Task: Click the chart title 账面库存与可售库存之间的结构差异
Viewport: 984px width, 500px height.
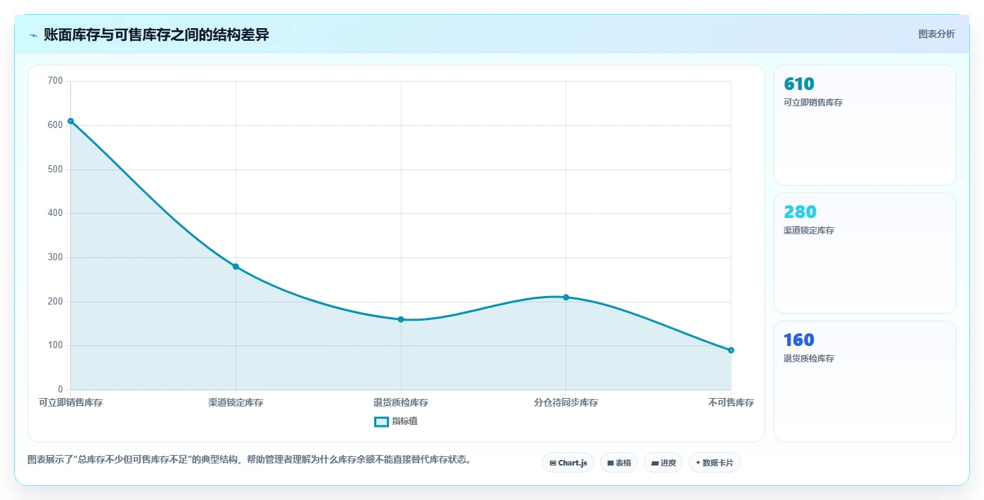Action: [x=156, y=35]
